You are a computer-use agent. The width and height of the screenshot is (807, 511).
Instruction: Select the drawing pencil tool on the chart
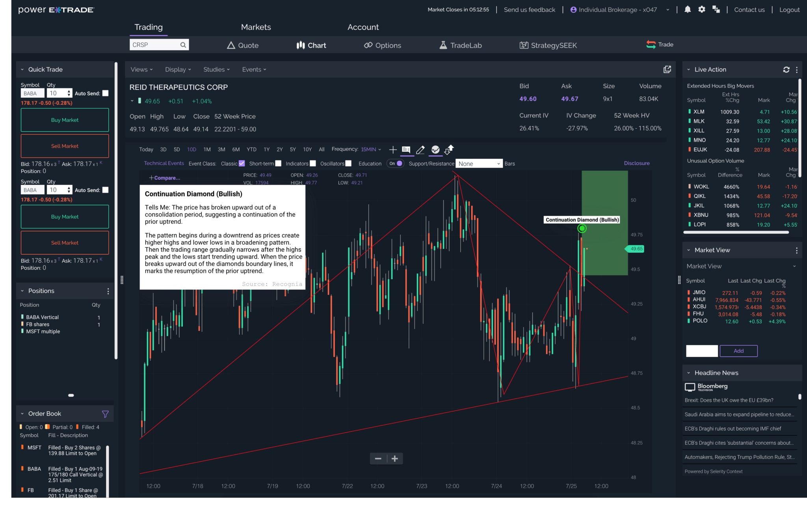[420, 150]
